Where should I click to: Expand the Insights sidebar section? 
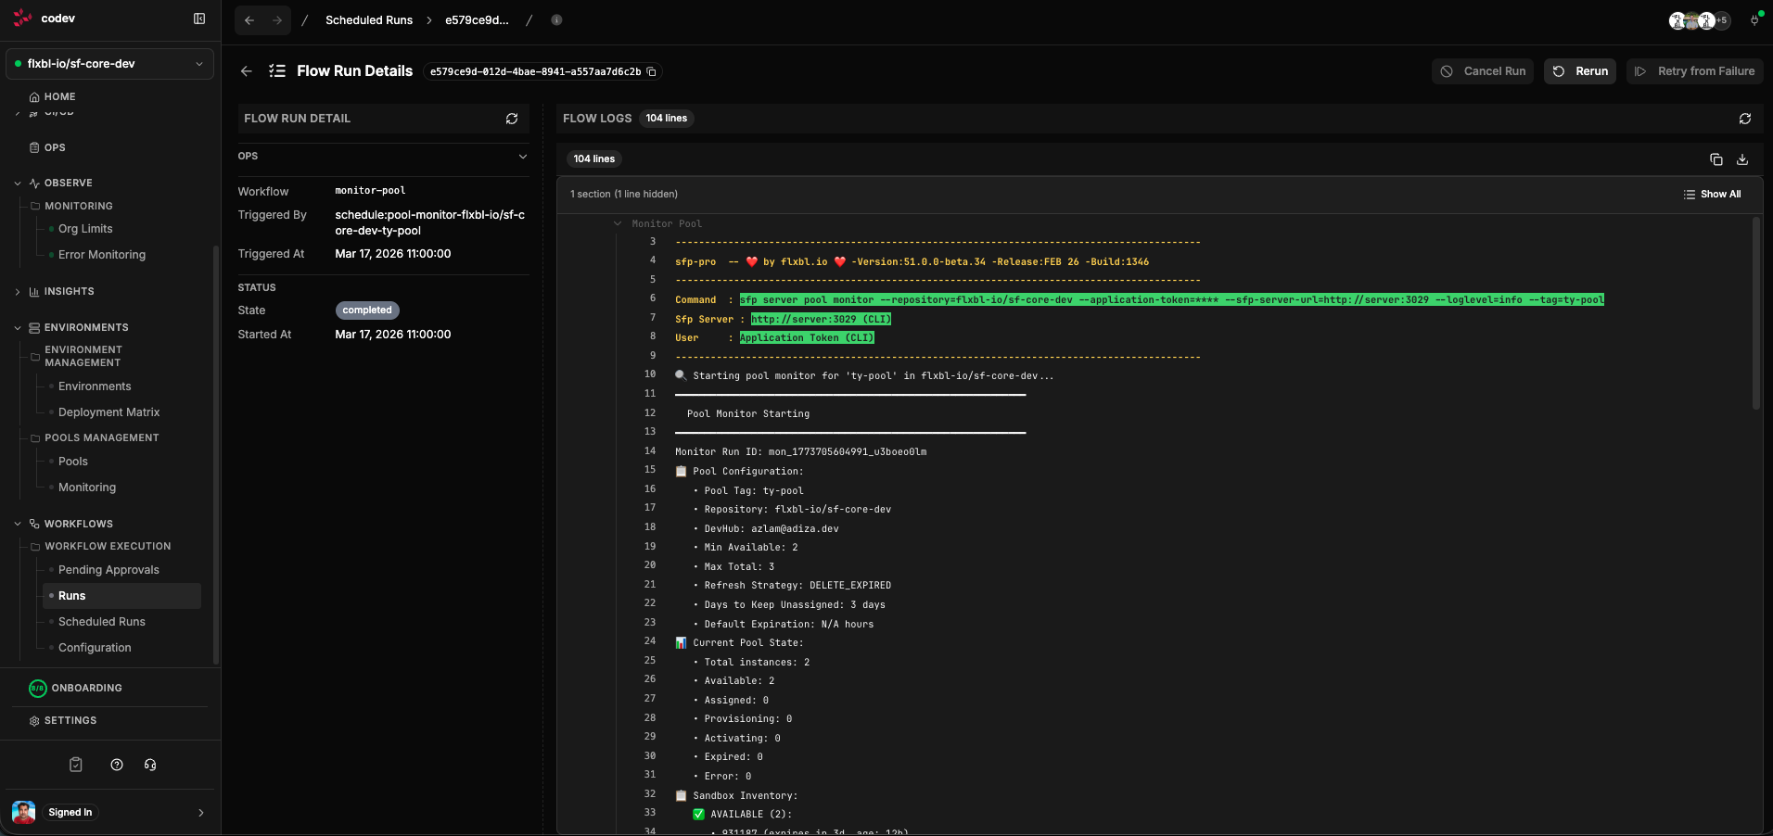click(x=18, y=292)
